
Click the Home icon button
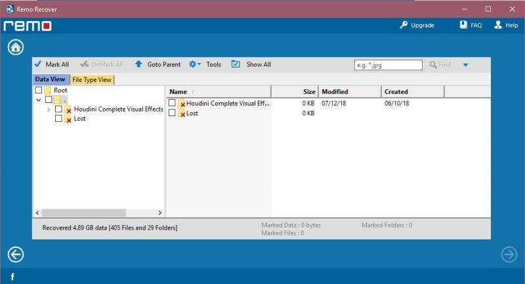16,47
